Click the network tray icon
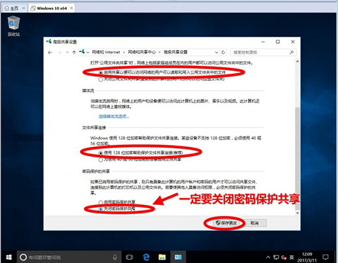 click(x=276, y=258)
